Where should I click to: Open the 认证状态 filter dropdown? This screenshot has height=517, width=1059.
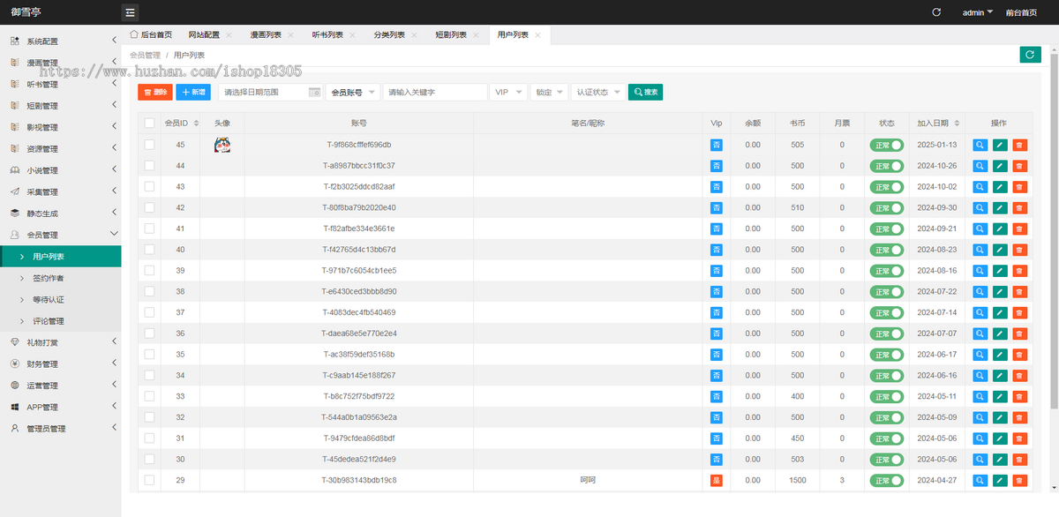pos(598,92)
